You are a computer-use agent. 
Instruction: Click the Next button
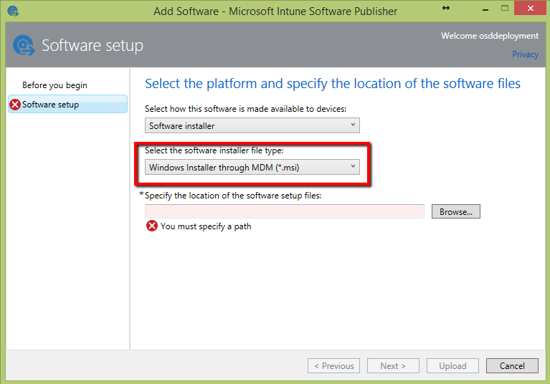click(393, 365)
